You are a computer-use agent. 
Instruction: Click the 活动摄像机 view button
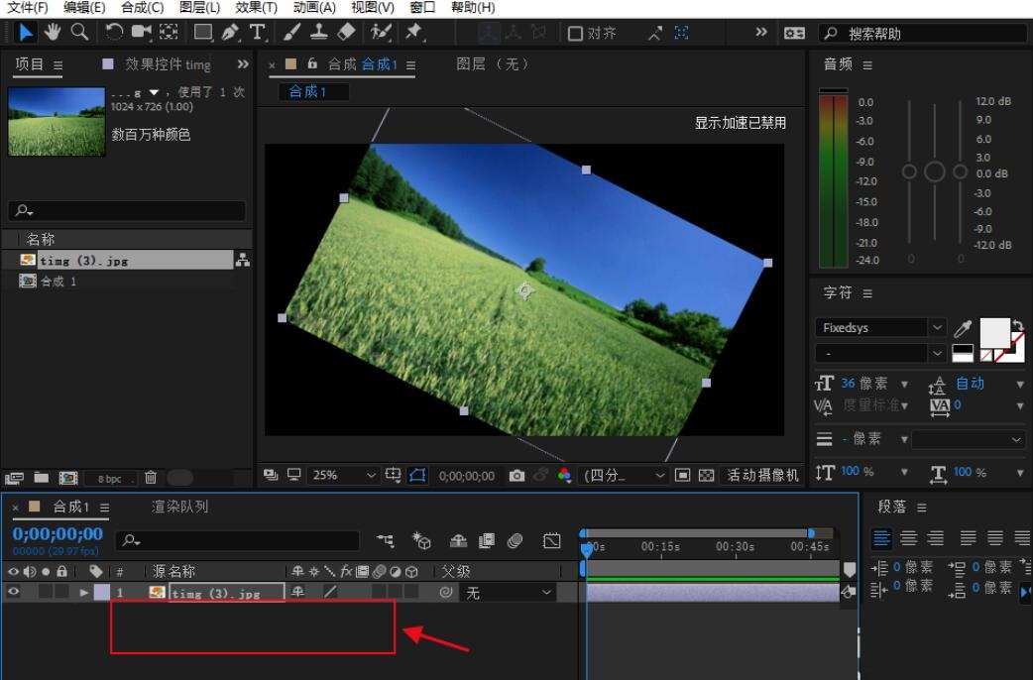coord(762,476)
